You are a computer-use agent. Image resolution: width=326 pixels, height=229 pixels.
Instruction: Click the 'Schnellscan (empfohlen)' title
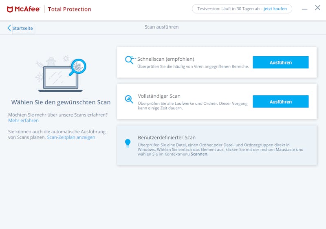(x=166, y=59)
